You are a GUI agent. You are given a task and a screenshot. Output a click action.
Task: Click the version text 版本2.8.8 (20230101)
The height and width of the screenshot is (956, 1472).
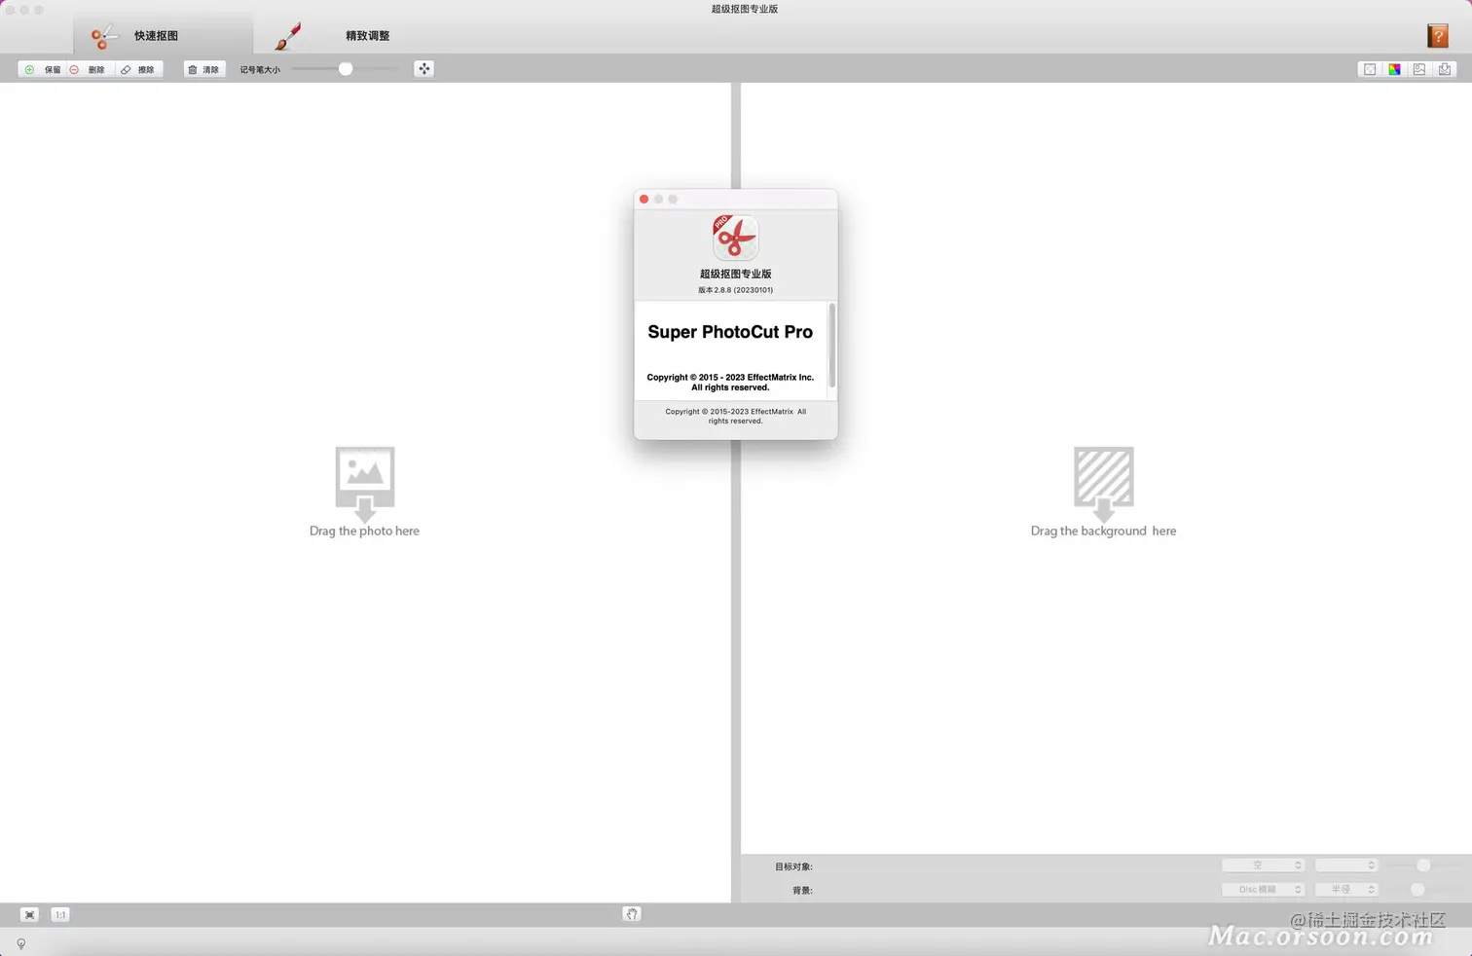pos(735,290)
